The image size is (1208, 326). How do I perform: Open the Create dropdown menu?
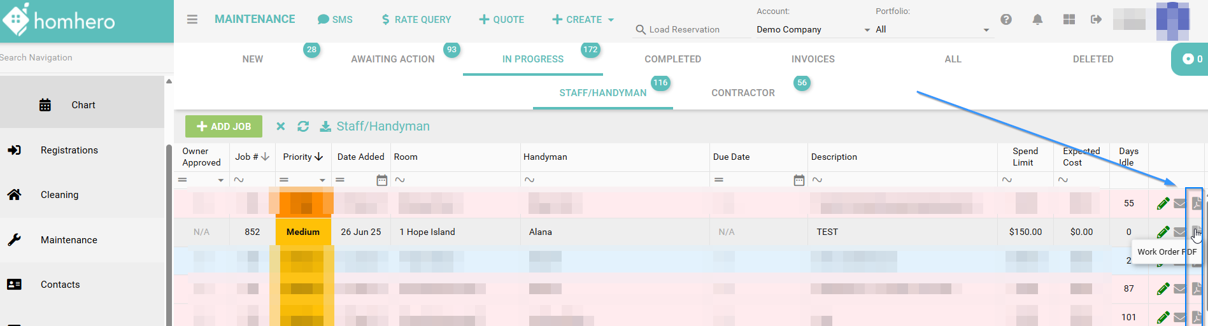click(583, 19)
